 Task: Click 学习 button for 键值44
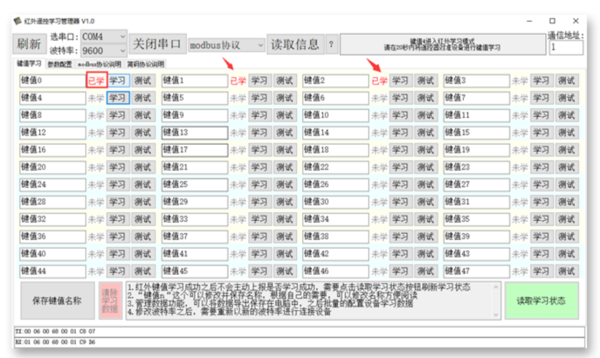click(x=118, y=271)
